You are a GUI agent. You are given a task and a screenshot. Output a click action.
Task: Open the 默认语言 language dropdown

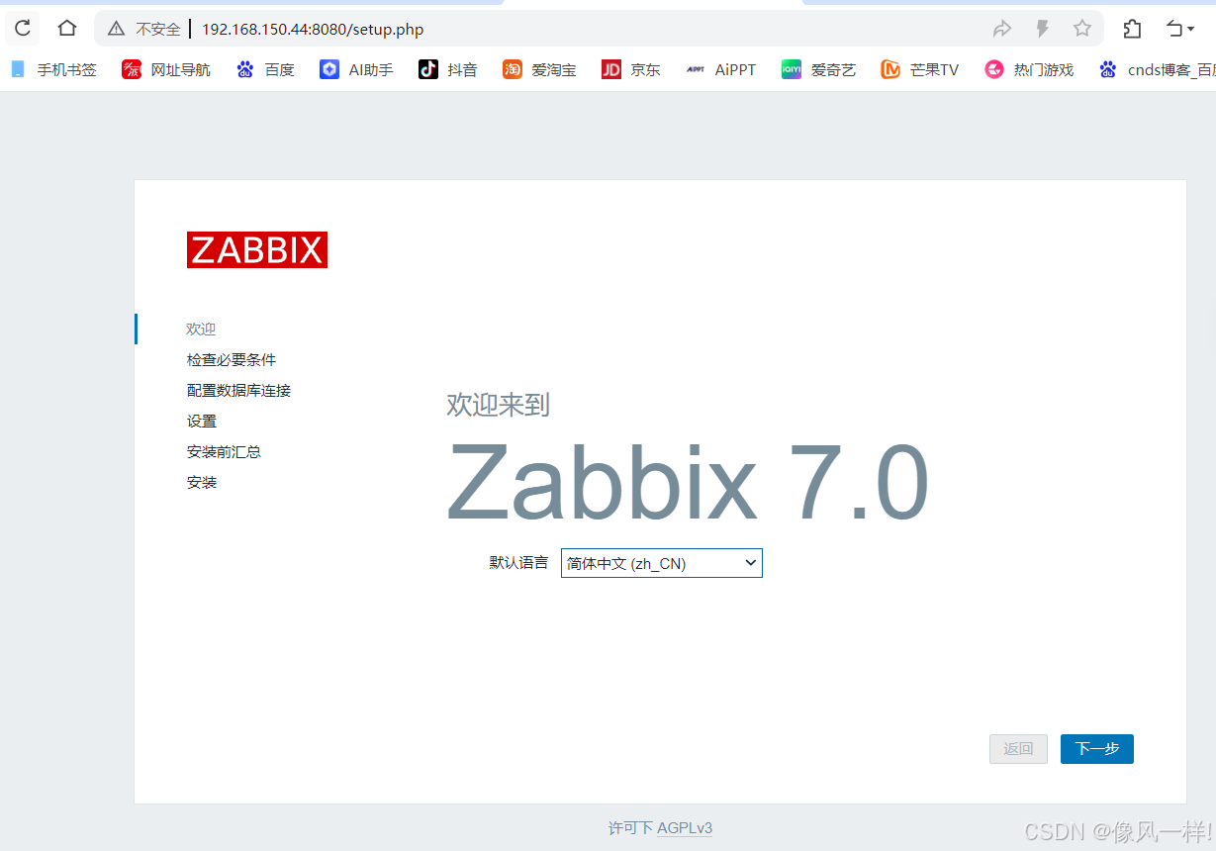tap(662, 563)
